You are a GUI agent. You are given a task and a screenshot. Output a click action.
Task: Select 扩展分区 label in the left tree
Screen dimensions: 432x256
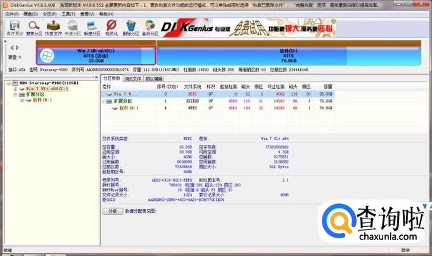(35, 94)
